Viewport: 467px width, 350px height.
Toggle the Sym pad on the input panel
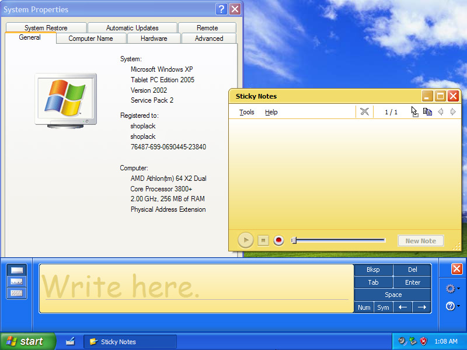pyautogui.click(x=383, y=307)
